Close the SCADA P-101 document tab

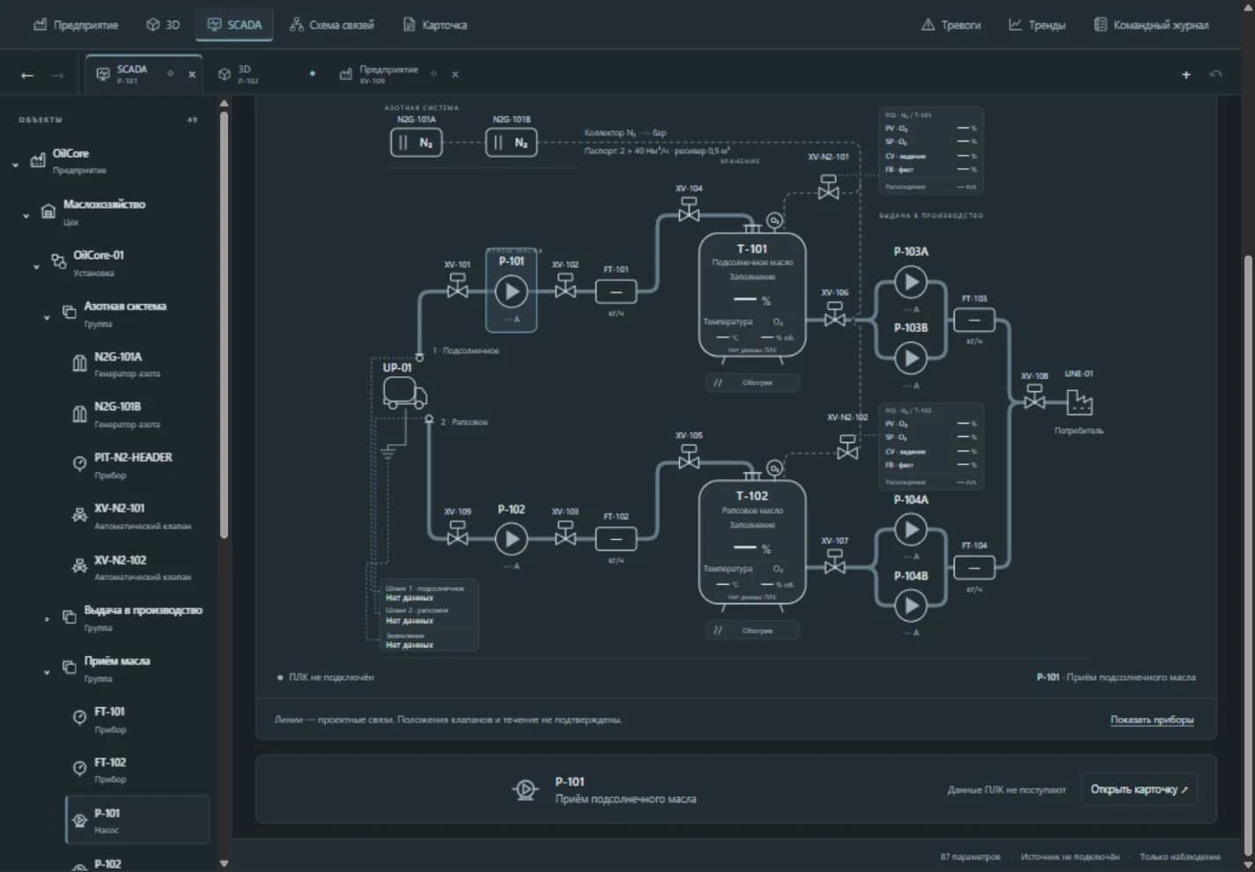[192, 75]
